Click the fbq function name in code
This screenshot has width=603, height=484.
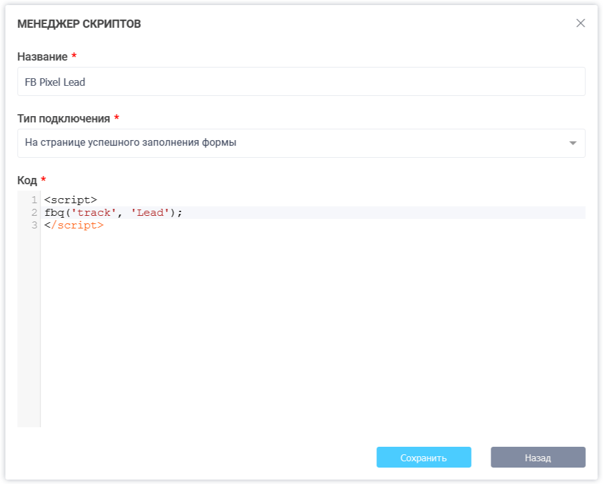pyautogui.click(x=54, y=213)
